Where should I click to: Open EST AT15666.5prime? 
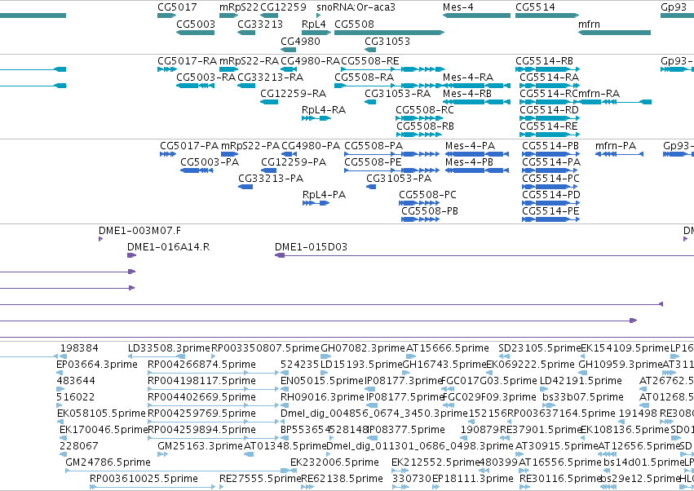point(411,356)
